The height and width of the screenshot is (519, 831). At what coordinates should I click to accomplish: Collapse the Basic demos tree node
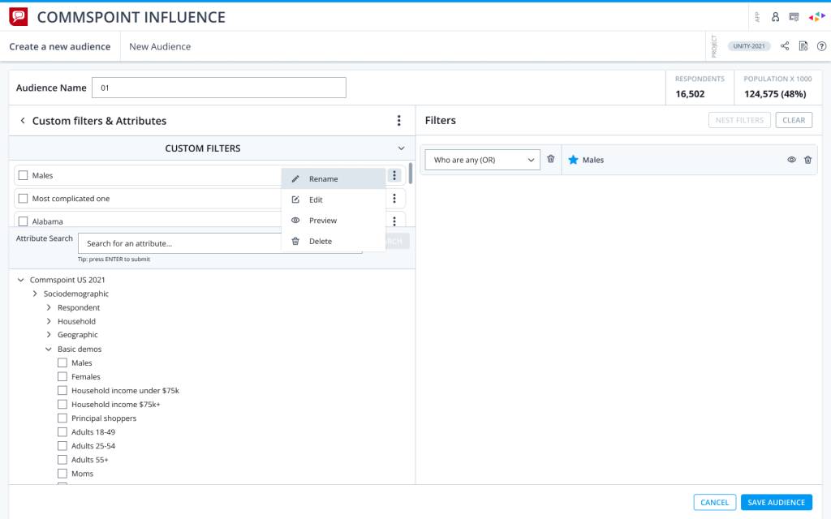coord(49,349)
